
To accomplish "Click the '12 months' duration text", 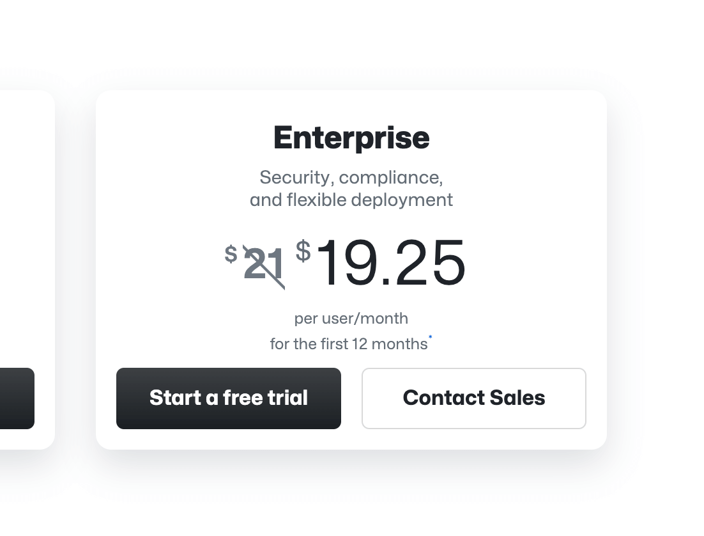I will [390, 344].
